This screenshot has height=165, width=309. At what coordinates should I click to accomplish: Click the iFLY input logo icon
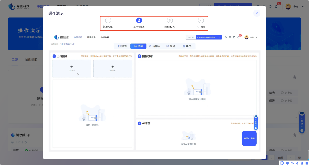point(282,163)
